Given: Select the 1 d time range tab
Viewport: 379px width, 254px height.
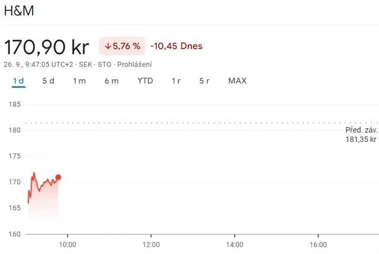Looking at the screenshot, I should pos(18,81).
